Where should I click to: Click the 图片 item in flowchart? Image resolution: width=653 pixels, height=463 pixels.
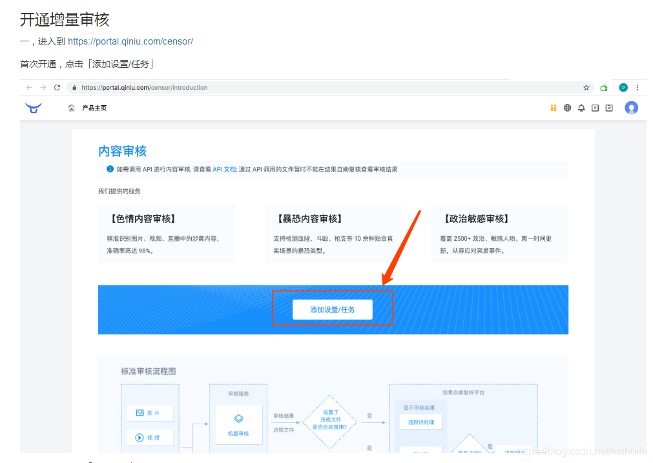[x=150, y=413]
